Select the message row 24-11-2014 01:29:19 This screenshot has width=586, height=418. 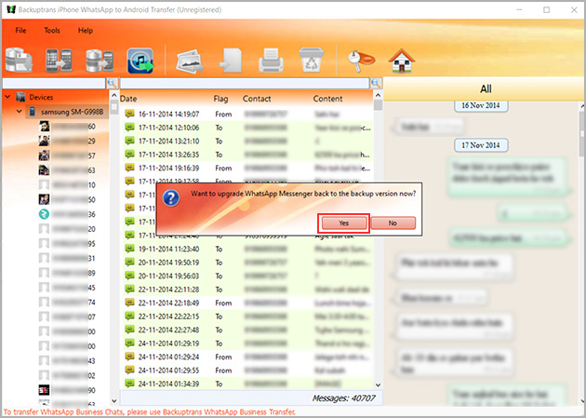pyautogui.click(x=247, y=344)
